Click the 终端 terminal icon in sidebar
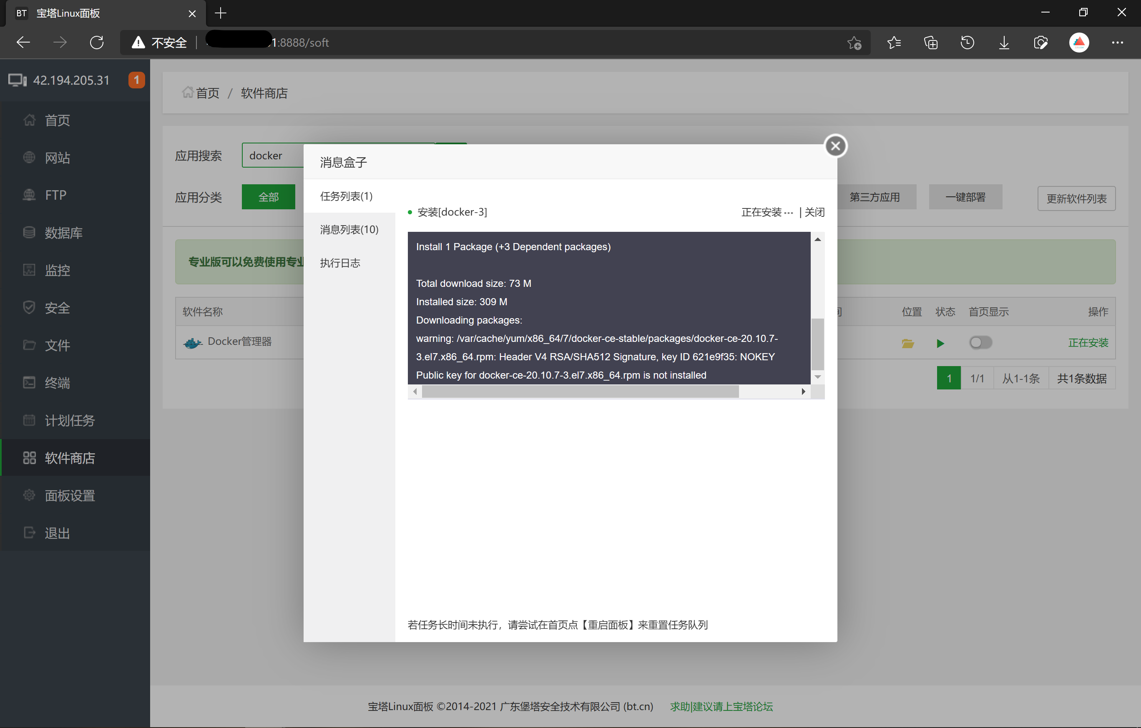Screen dimensions: 1141x728 coord(29,382)
